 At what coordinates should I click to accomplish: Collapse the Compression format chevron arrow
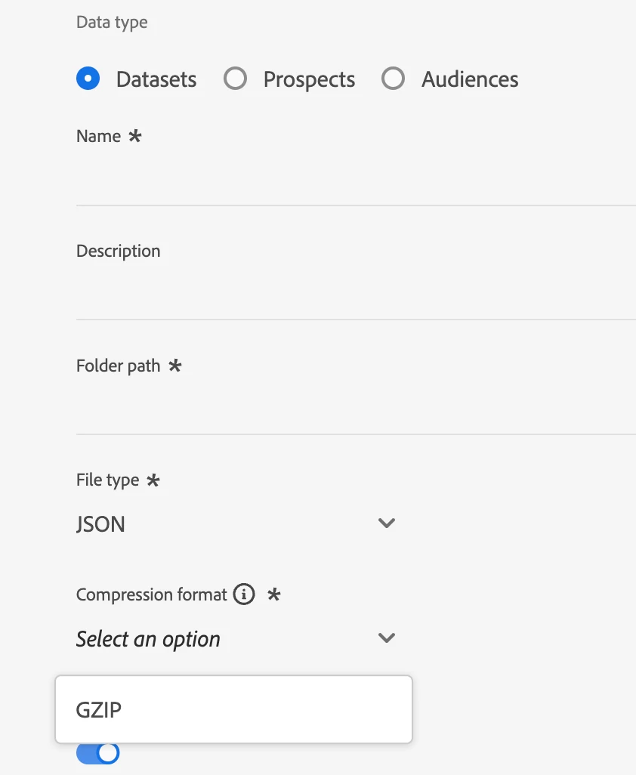click(x=387, y=638)
